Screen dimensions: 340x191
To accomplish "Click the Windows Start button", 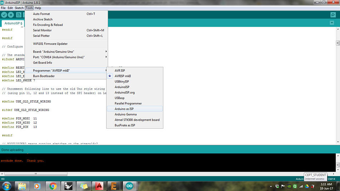I will (6, 186).
